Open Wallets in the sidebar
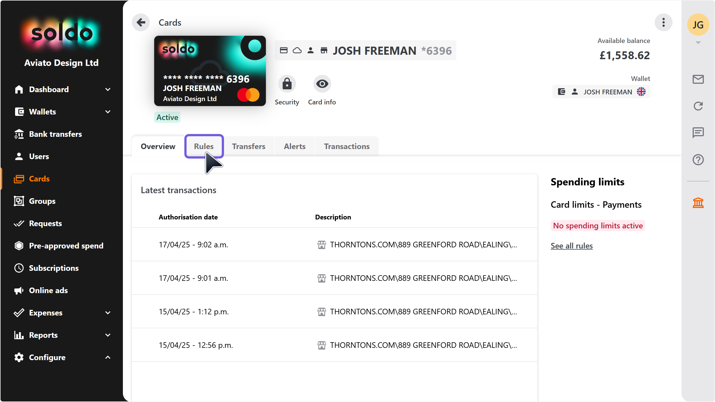Screen dimensions: 715x402 [42, 112]
